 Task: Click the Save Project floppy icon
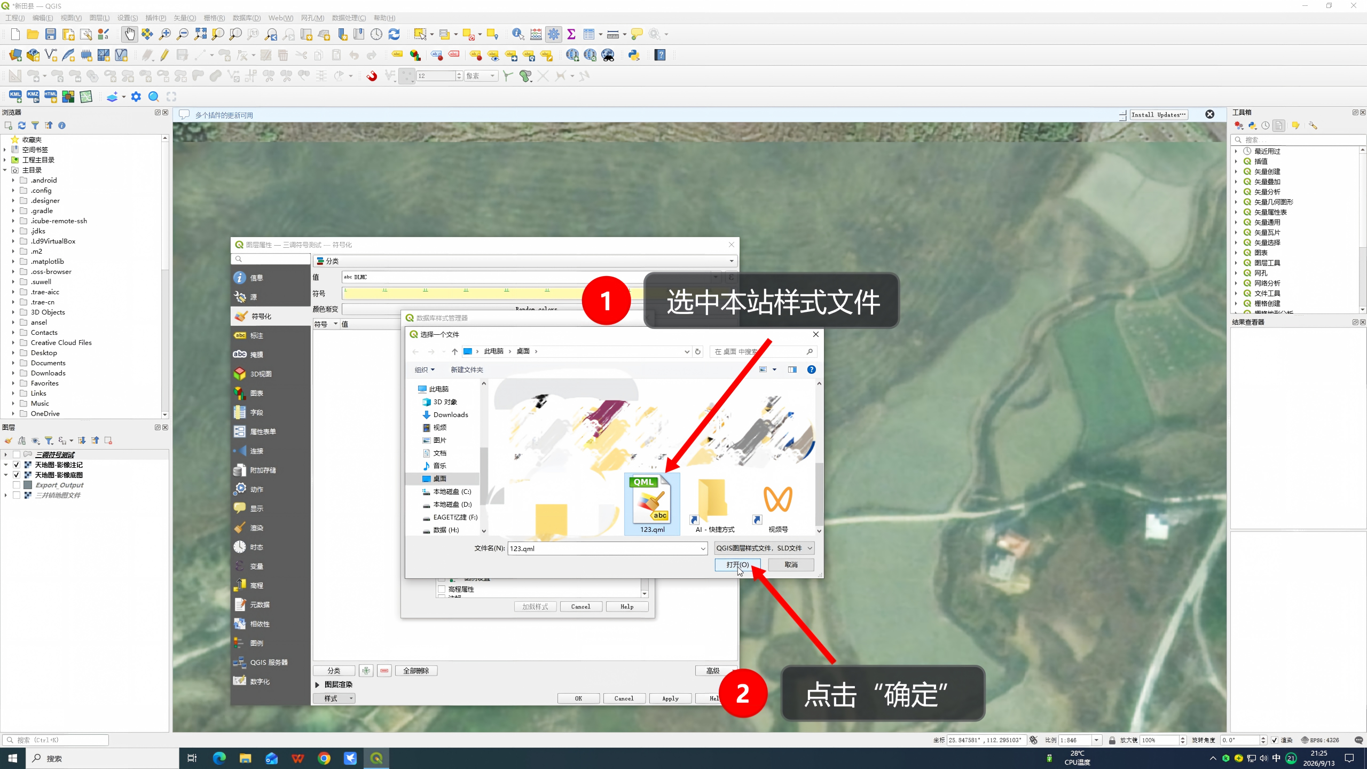[50, 34]
